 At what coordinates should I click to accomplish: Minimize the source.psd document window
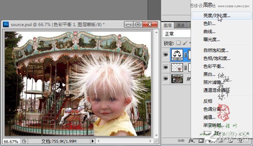(129, 24)
